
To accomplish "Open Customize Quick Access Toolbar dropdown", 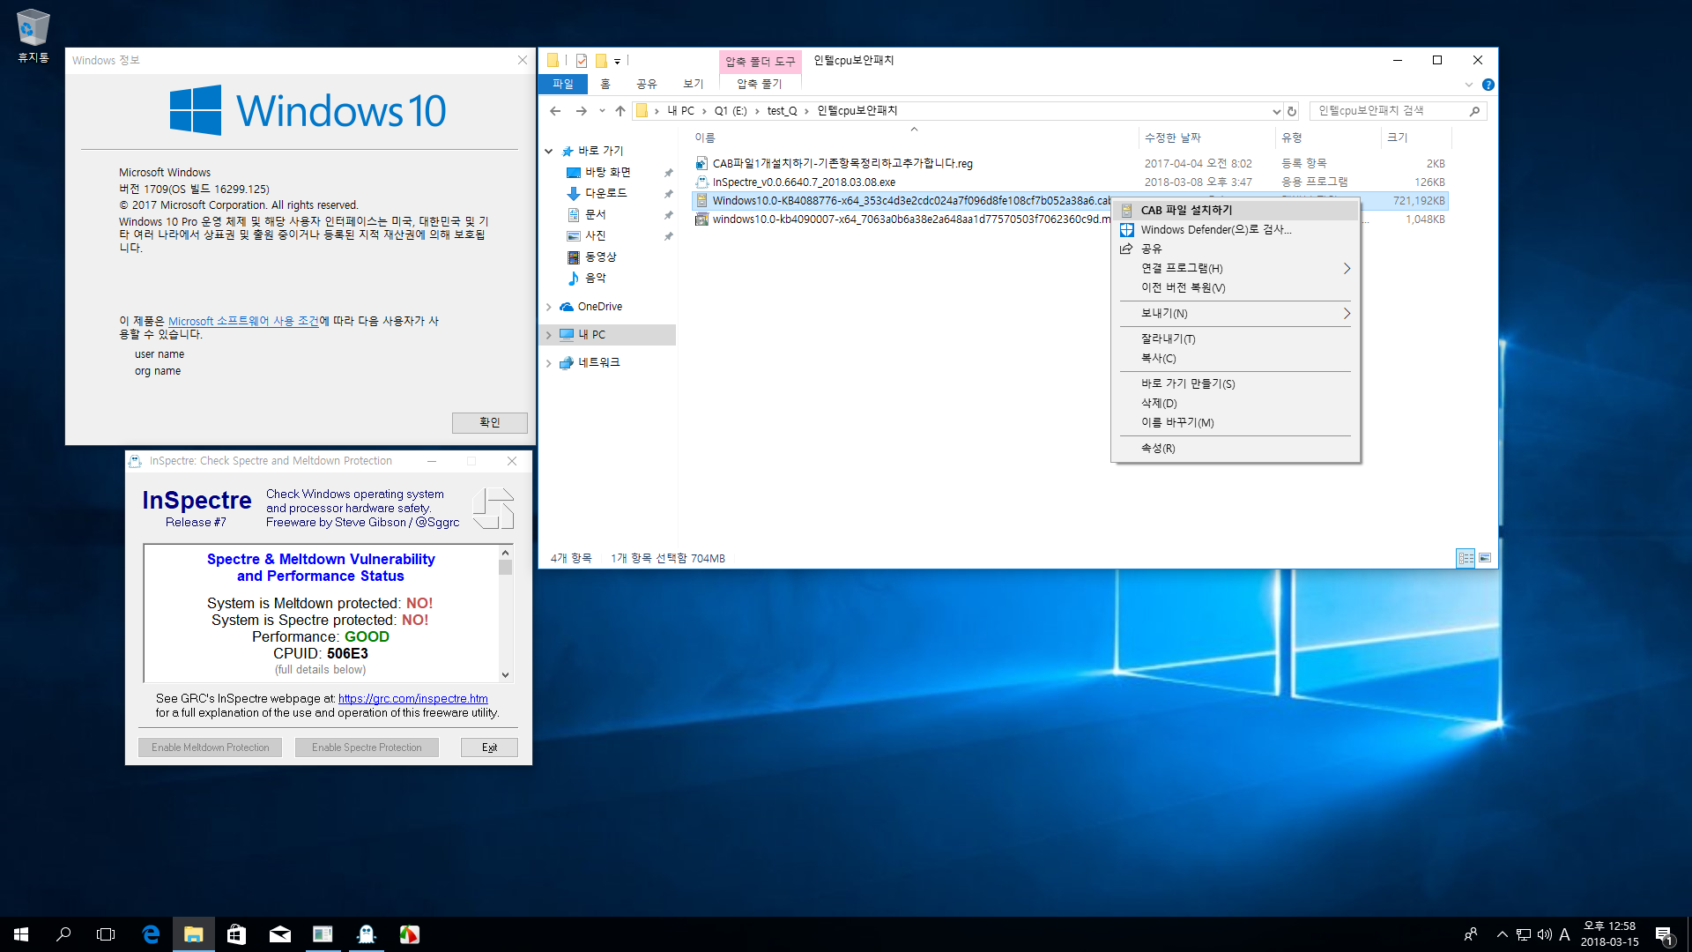I will tap(618, 62).
